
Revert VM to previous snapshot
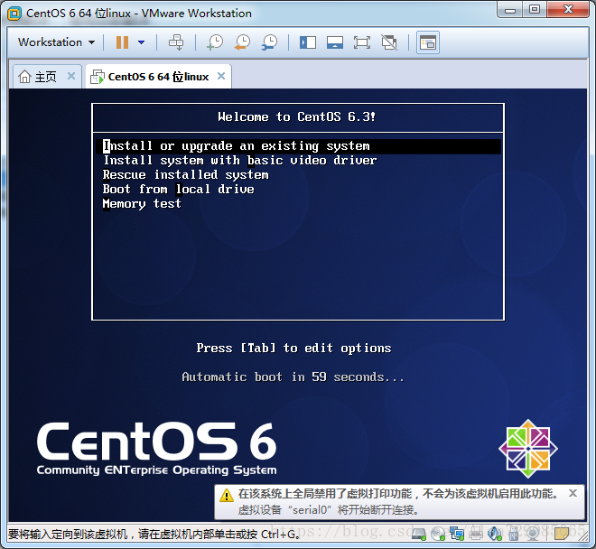point(243,42)
